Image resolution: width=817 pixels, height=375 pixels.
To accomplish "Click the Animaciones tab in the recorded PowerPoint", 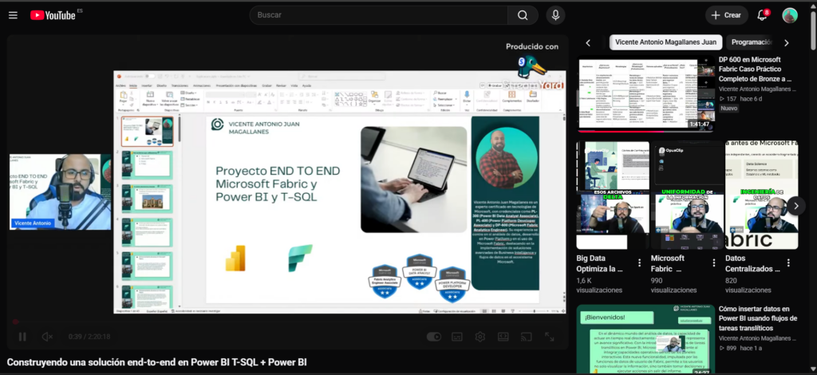I will pos(202,85).
